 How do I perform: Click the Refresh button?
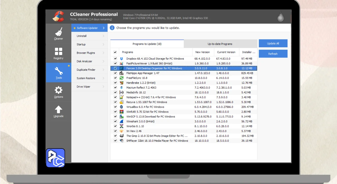pyautogui.click(x=273, y=54)
